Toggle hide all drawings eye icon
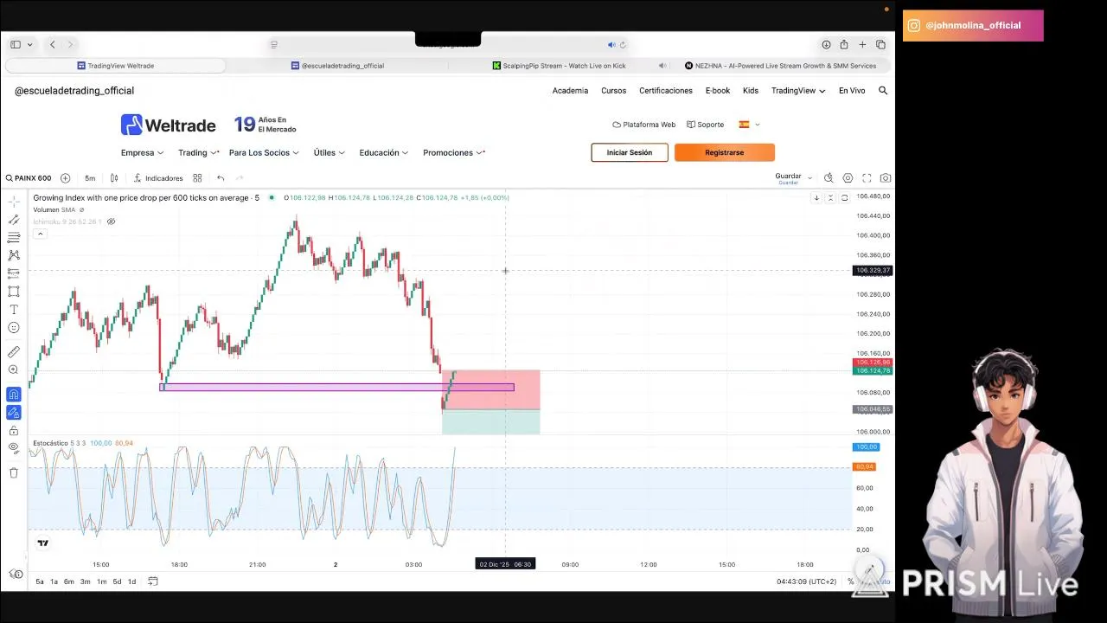 click(14, 448)
